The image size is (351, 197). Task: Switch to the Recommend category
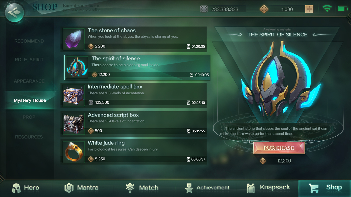tap(29, 41)
